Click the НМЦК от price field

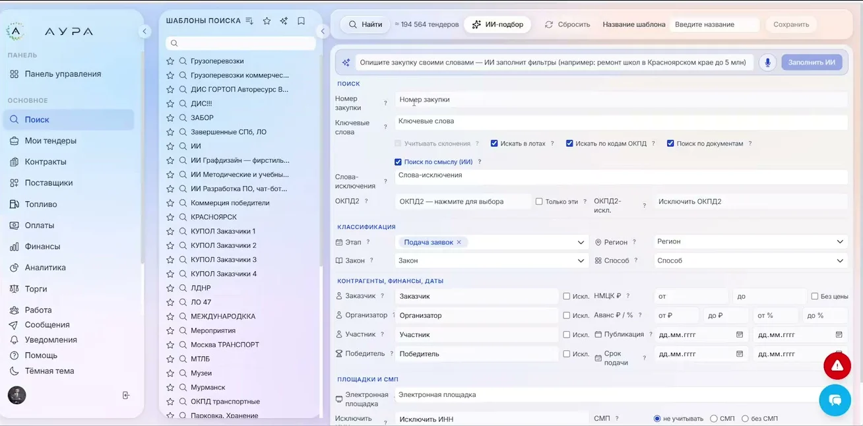pyautogui.click(x=691, y=296)
